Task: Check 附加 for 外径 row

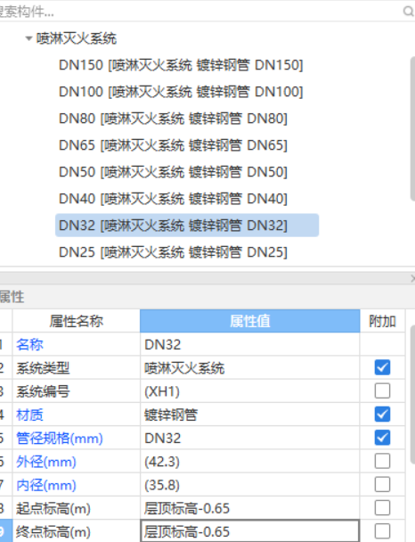Action: (x=382, y=461)
